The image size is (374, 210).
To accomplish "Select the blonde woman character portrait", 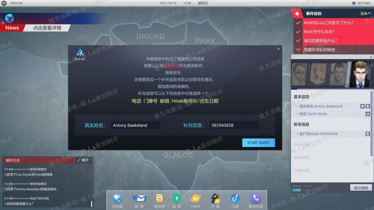I will click(318, 75).
